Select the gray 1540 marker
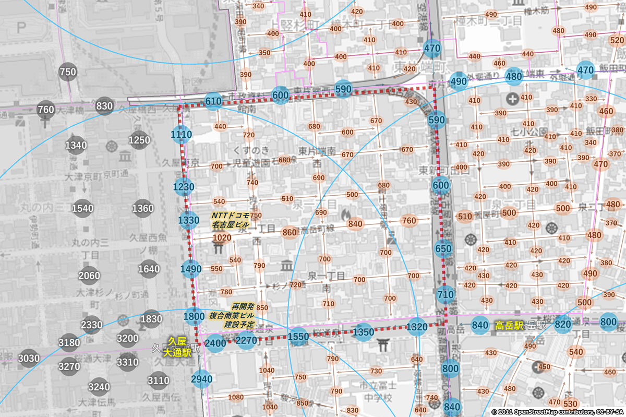Screen dimensions: 626x417 pos(82,209)
